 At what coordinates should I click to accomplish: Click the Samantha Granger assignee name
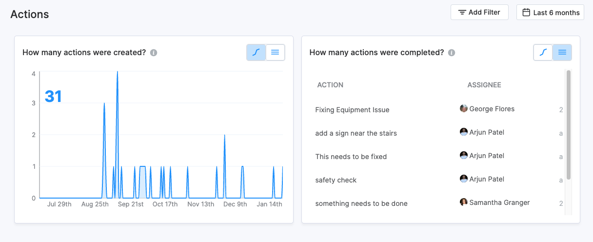pyautogui.click(x=499, y=202)
